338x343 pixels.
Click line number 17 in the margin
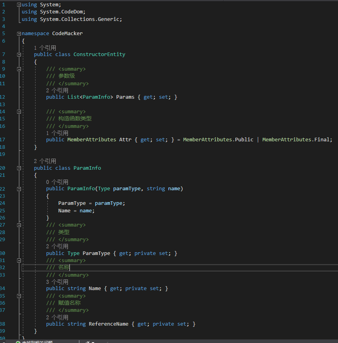click(x=2, y=140)
